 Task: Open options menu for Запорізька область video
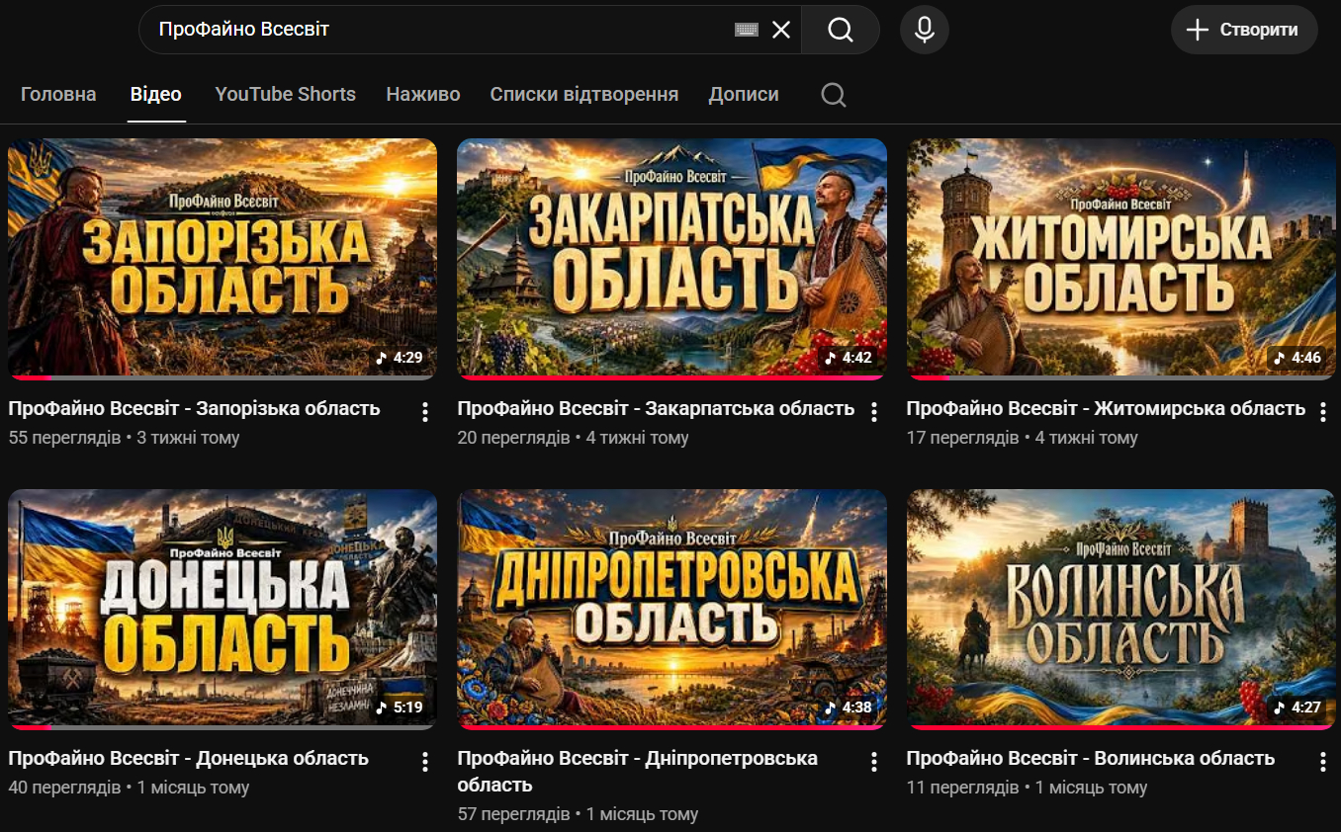click(x=425, y=411)
